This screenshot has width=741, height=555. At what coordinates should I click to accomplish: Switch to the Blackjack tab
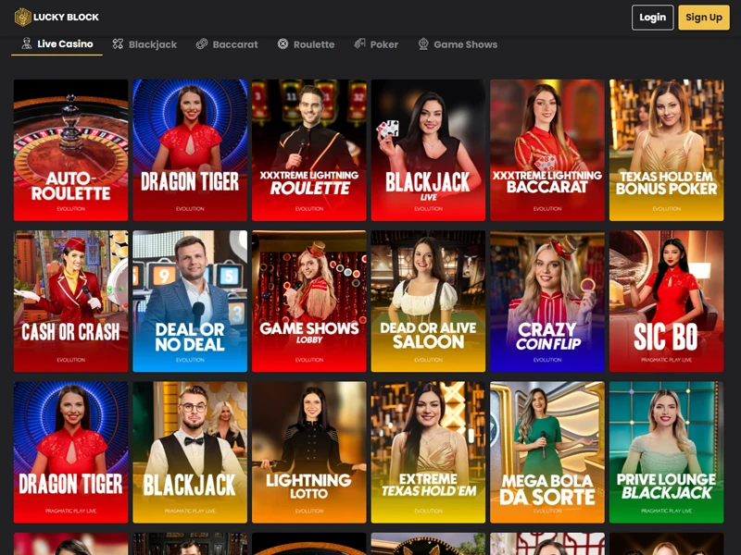coord(144,44)
